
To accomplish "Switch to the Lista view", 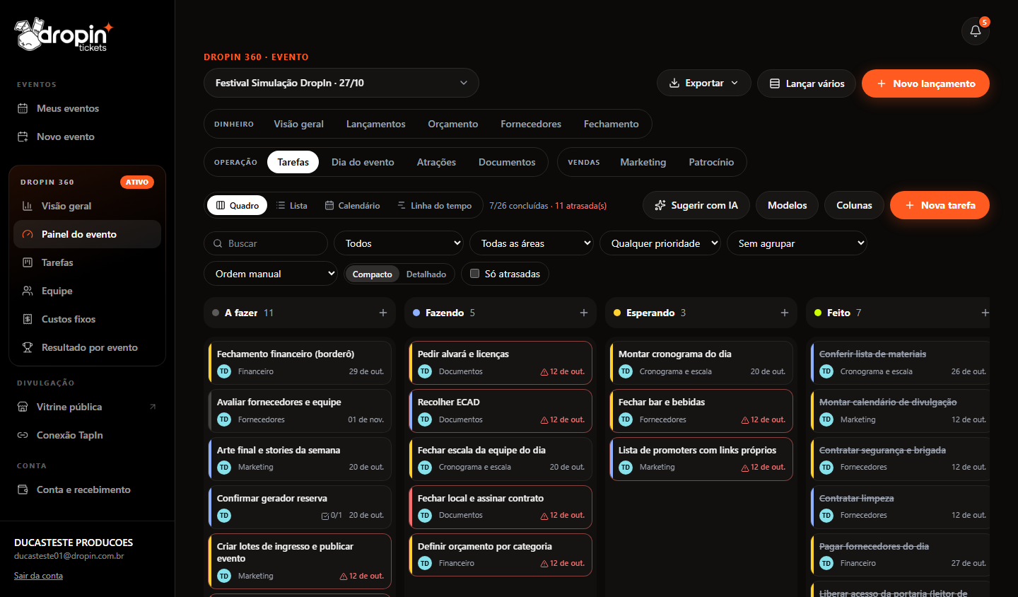I will [x=292, y=205].
